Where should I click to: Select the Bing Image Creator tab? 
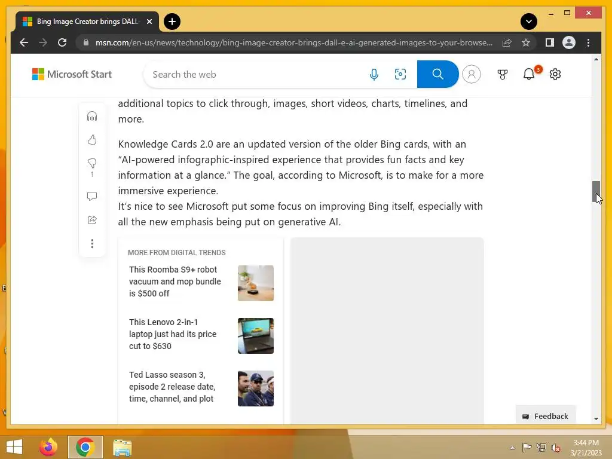coord(87,22)
